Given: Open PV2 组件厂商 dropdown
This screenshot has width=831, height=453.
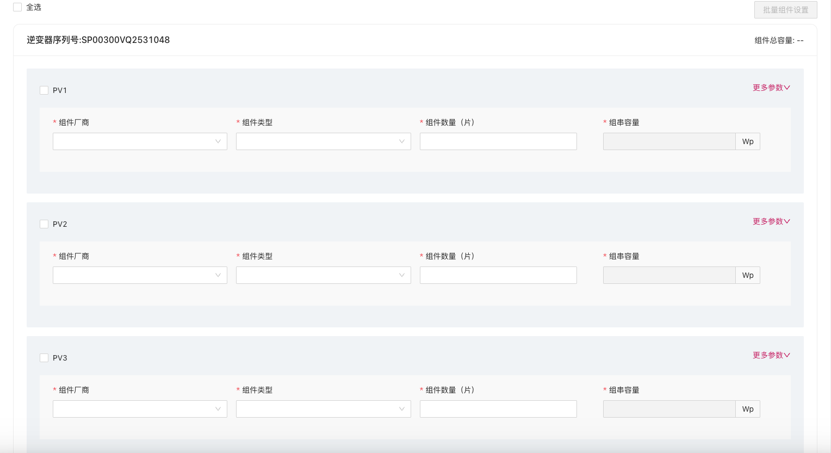Looking at the screenshot, I should (x=140, y=275).
